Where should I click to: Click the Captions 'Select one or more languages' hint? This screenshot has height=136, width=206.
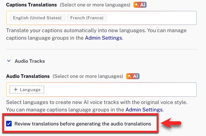coord(95,5)
